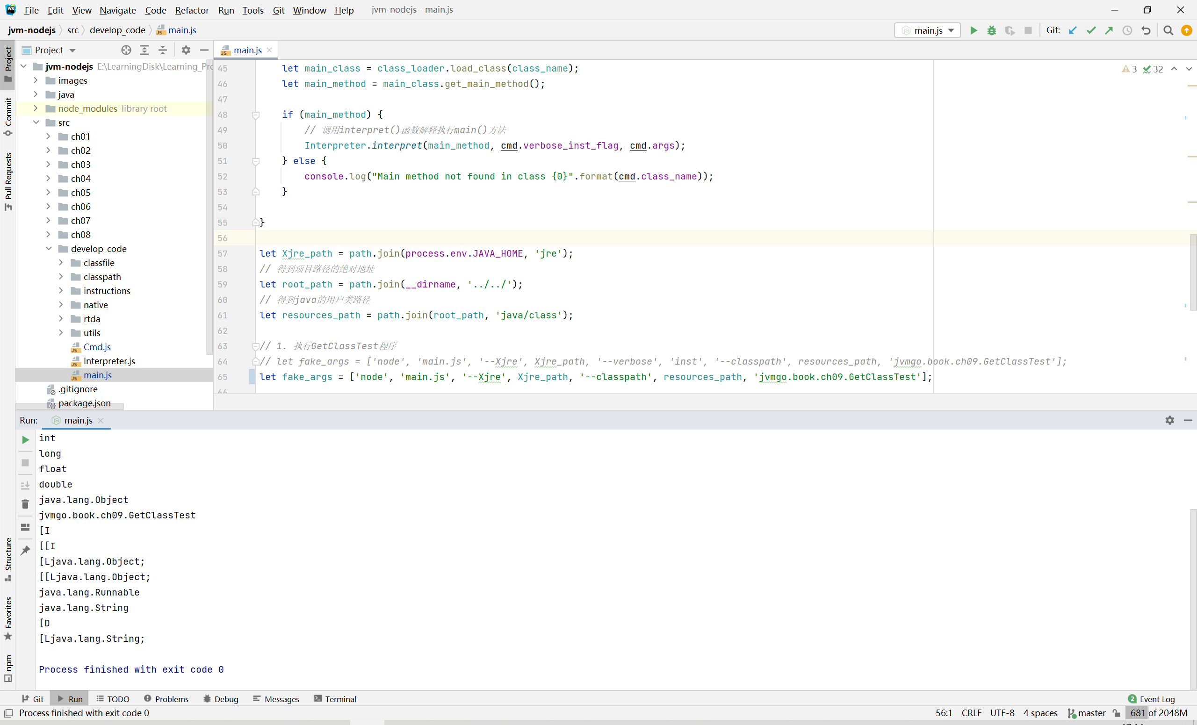Click the Git update project arrow
Screen dimensions: 1197x725
coord(1073,30)
